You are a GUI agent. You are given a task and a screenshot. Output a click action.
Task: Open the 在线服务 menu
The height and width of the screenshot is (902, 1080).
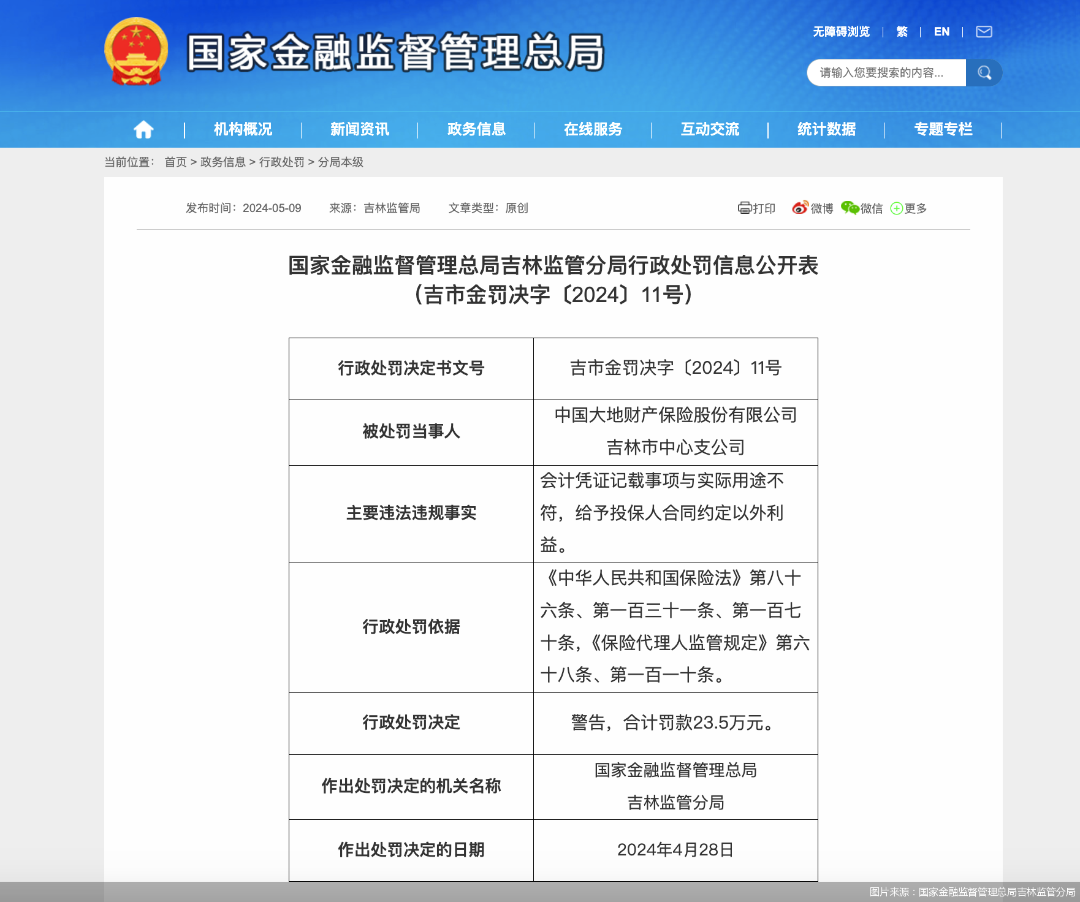(593, 129)
